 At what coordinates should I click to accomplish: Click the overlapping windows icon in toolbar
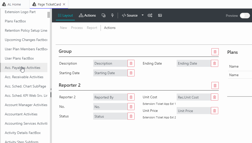coord(103,15)
